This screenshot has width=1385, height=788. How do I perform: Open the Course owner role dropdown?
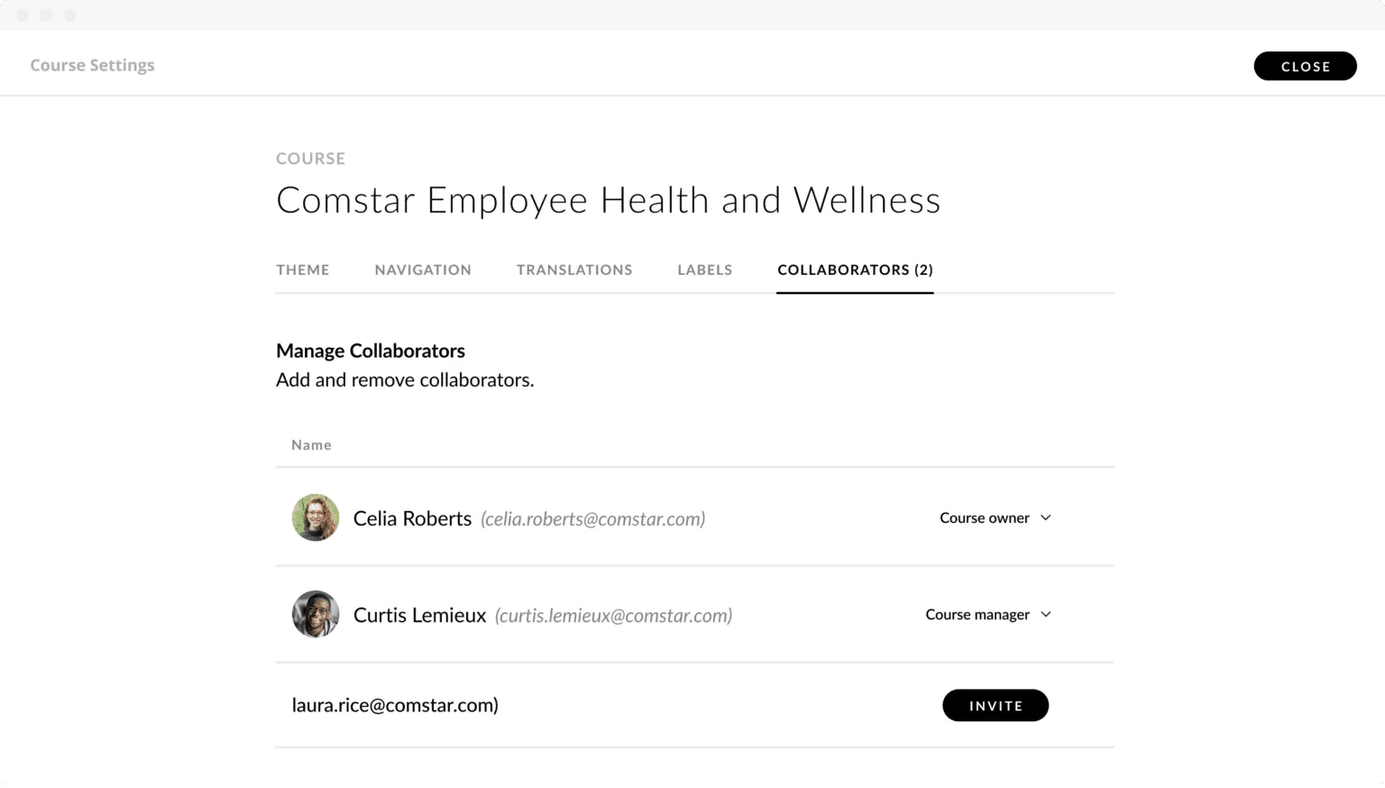(995, 518)
